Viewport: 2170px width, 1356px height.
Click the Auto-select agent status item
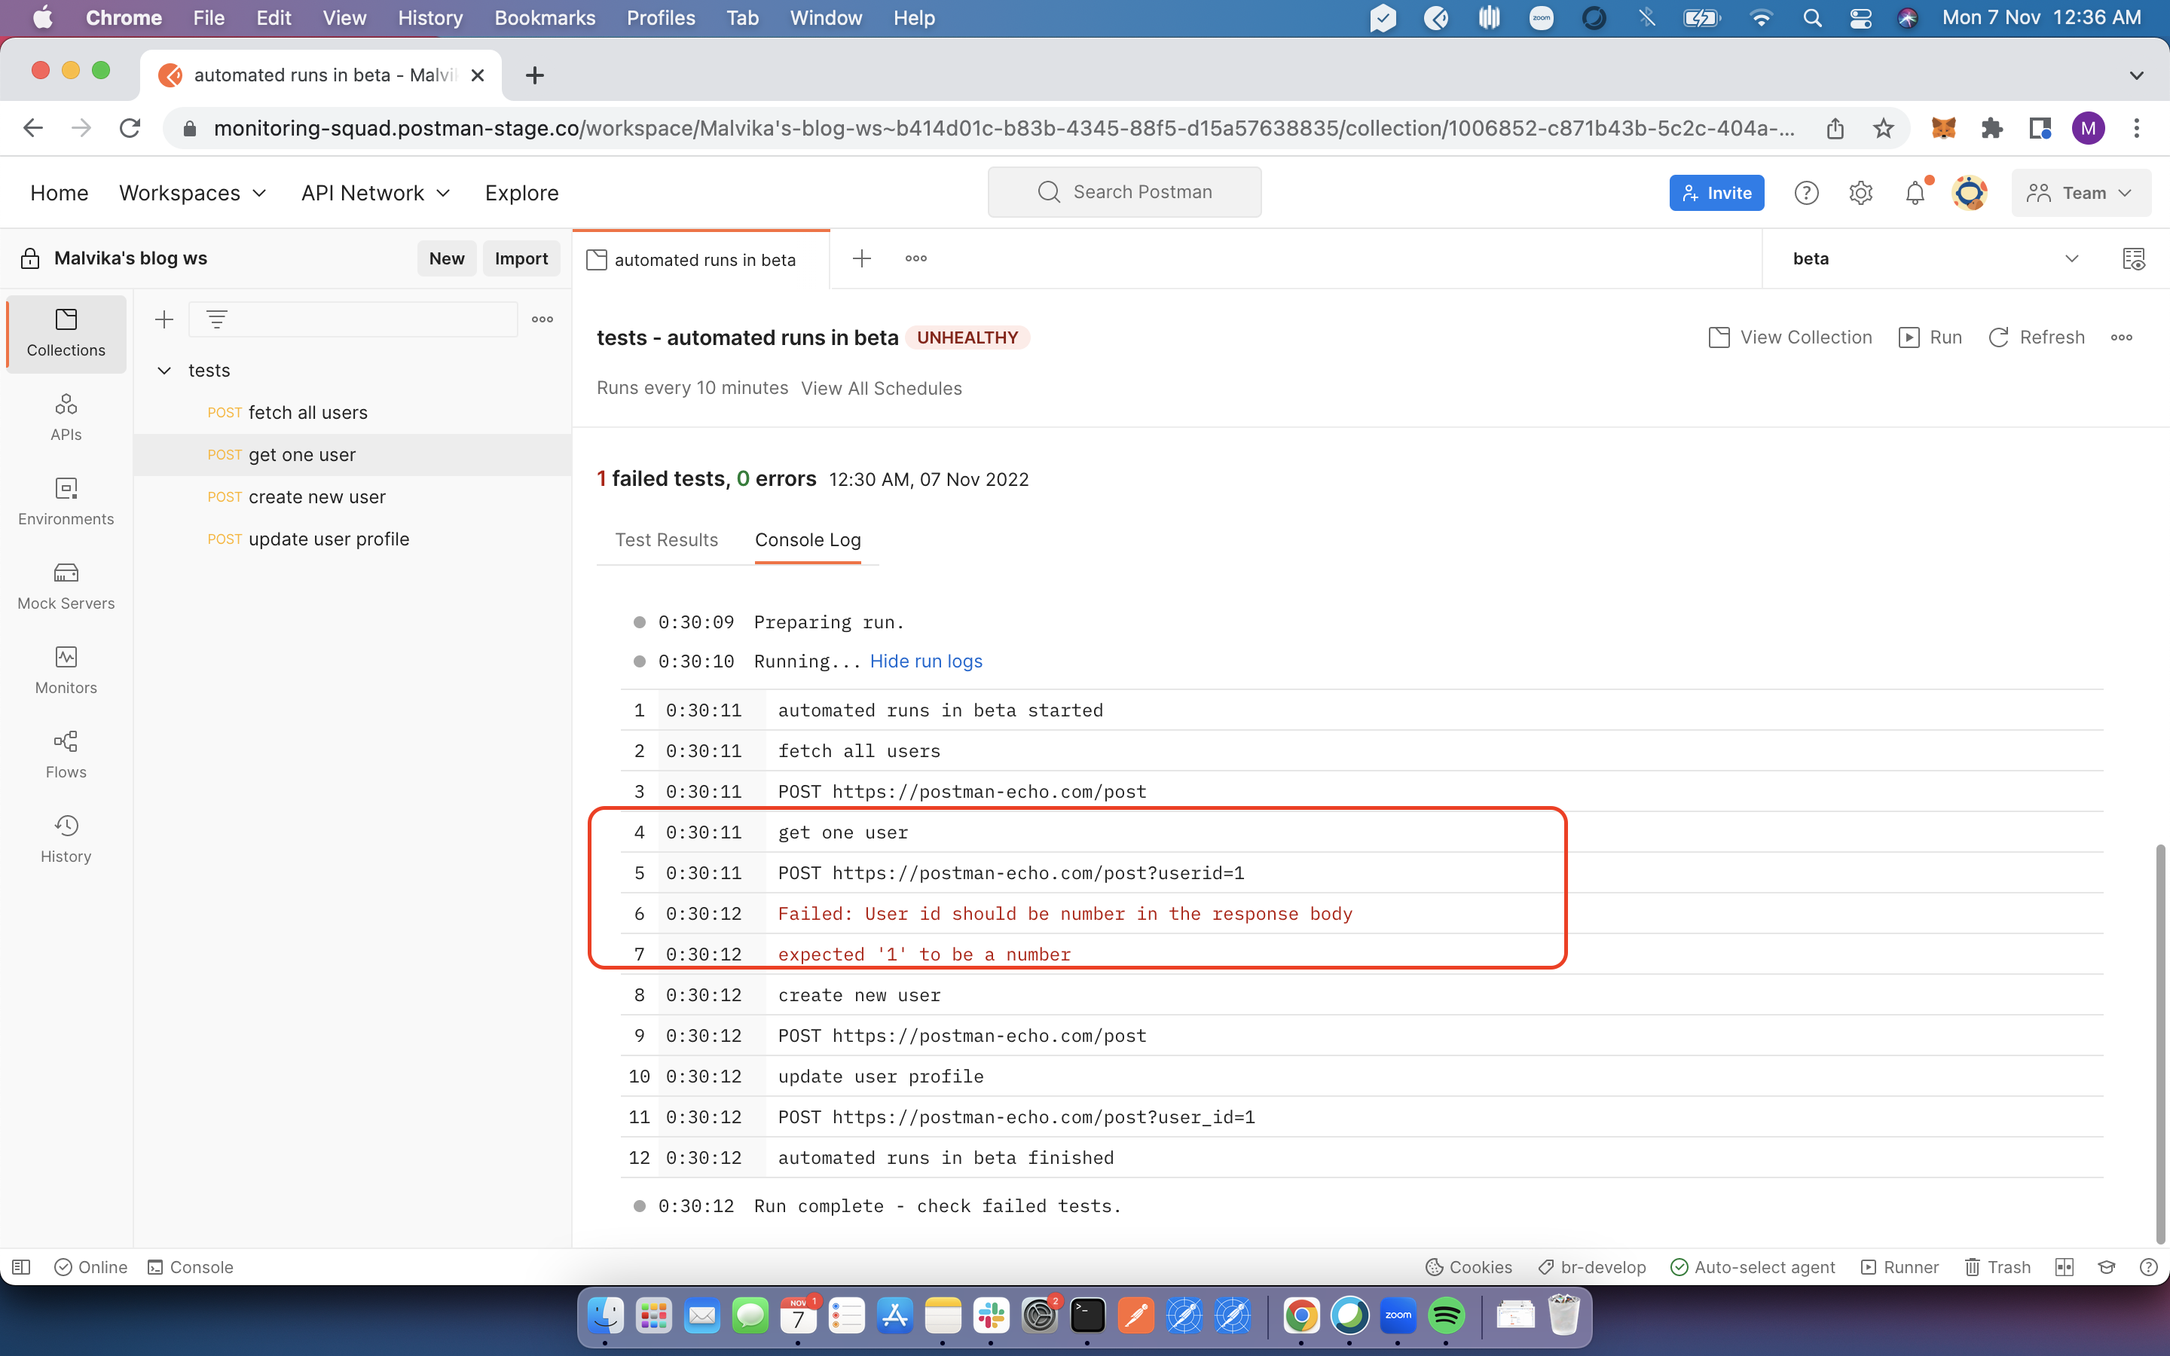(x=1753, y=1266)
